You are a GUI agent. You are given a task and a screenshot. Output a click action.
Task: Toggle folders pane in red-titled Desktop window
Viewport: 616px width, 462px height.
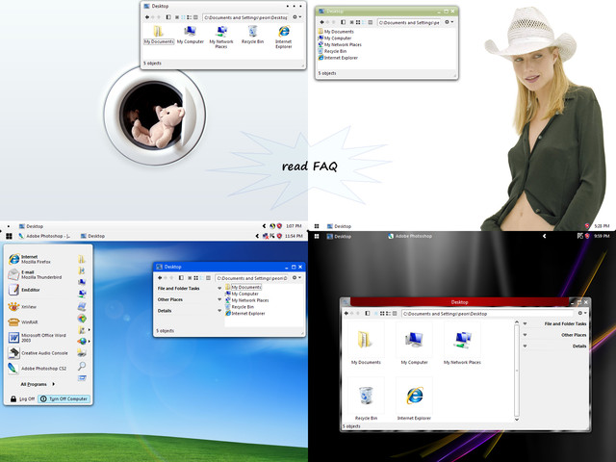(368, 313)
